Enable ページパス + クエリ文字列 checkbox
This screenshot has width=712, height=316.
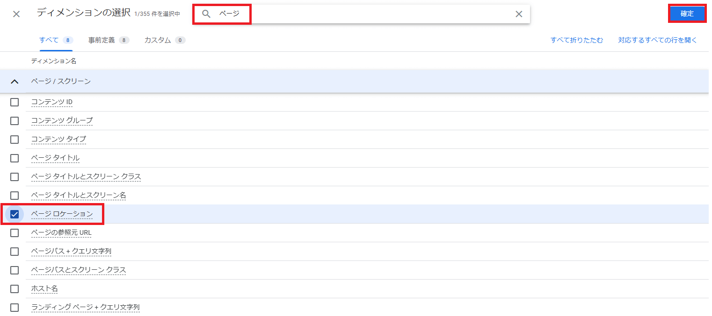(15, 252)
